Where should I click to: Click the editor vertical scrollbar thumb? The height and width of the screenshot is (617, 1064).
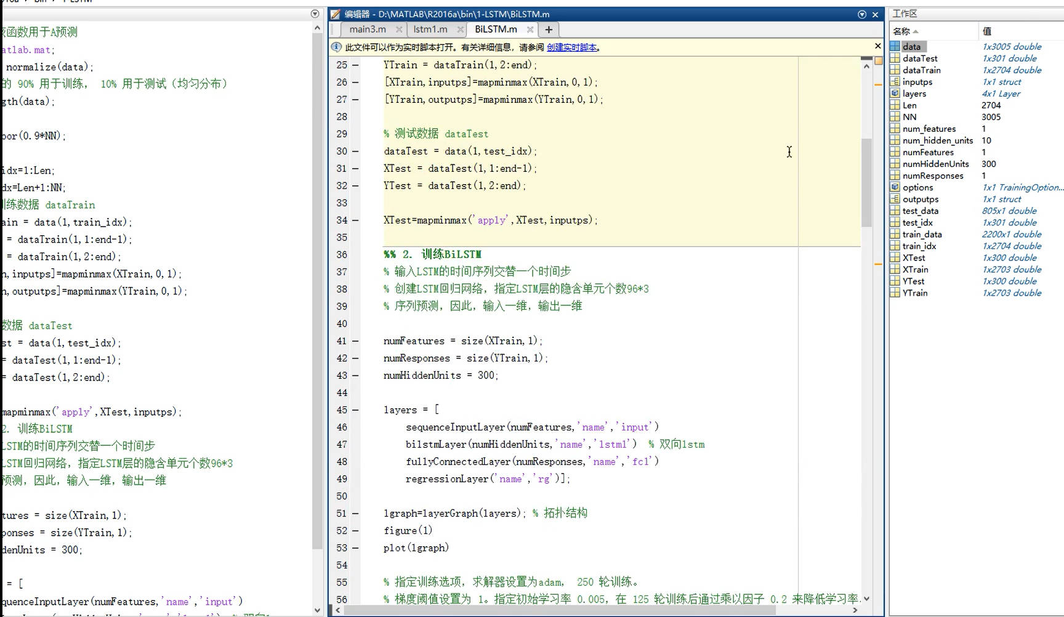[866, 182]
